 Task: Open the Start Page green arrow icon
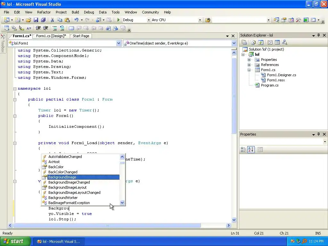(x=306, y=20)
